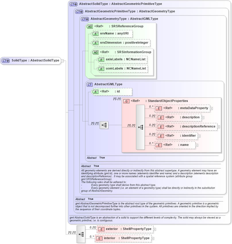Select the srsDimension : positiveInteger text
This screenshot has height=244, width=232.
(124, 43)
